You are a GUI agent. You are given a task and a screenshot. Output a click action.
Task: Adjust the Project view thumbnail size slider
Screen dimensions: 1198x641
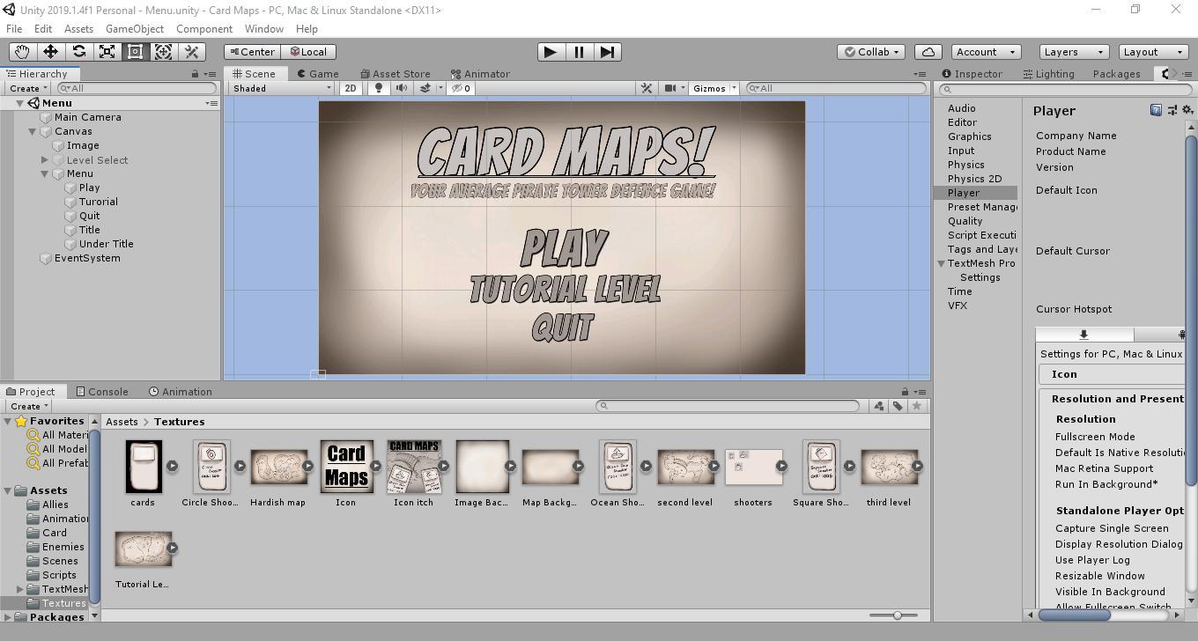click(897, 615)
